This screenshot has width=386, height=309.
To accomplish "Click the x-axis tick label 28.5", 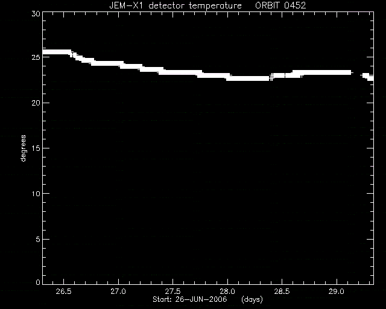I will (x=282, y=291).
